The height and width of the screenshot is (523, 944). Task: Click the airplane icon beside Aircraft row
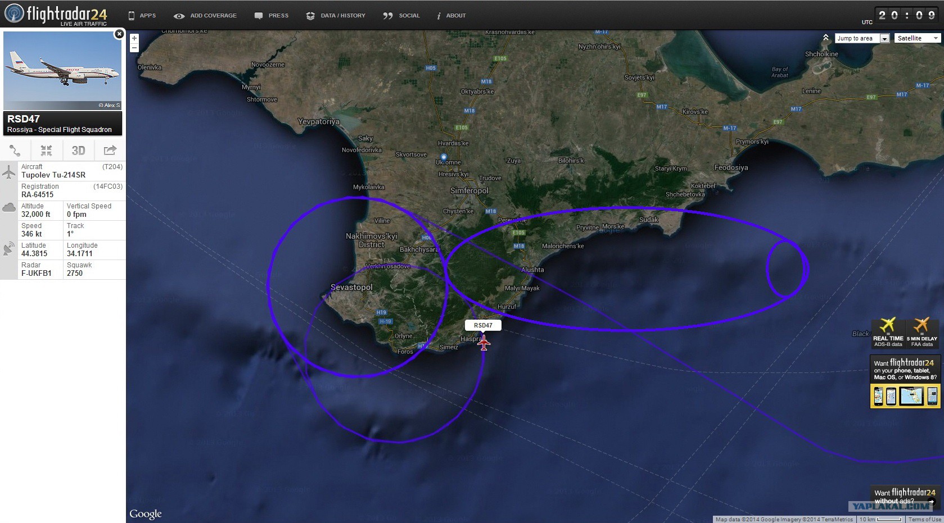coord(9,172)
